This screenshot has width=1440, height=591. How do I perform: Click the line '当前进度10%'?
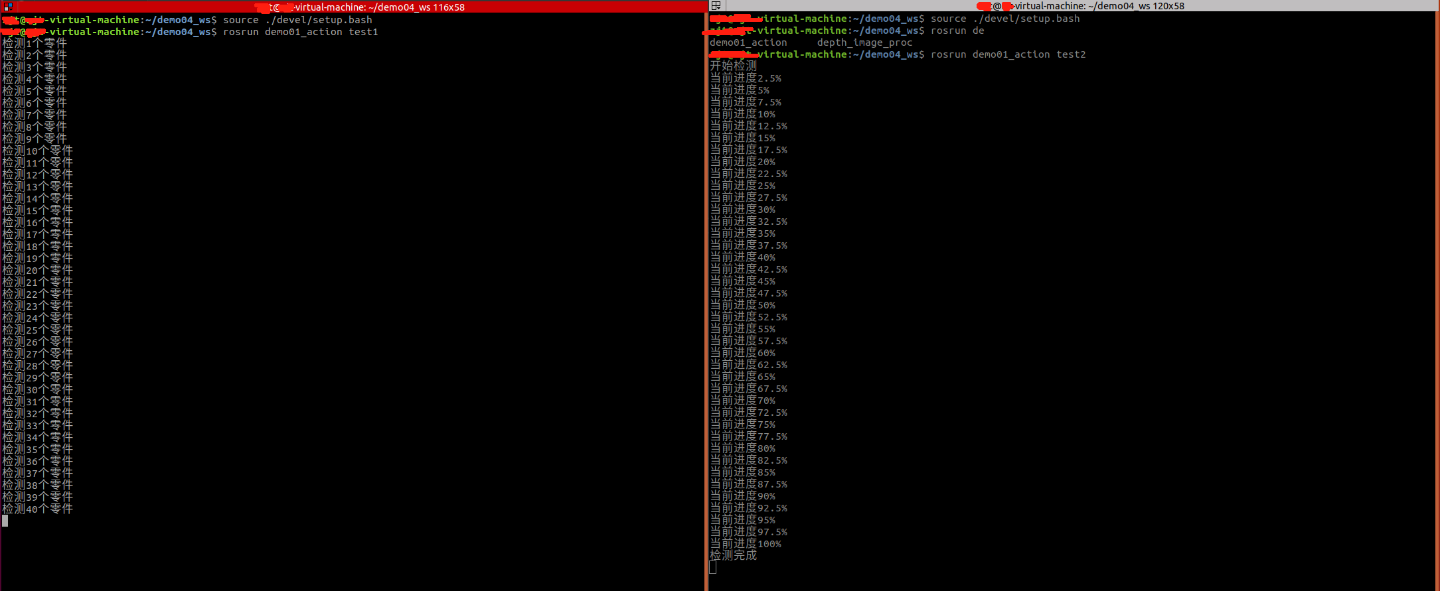coord(742,114)
